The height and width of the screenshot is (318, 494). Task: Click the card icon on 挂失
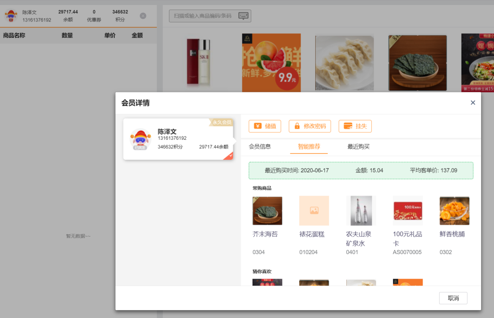(x=348, y=126)
